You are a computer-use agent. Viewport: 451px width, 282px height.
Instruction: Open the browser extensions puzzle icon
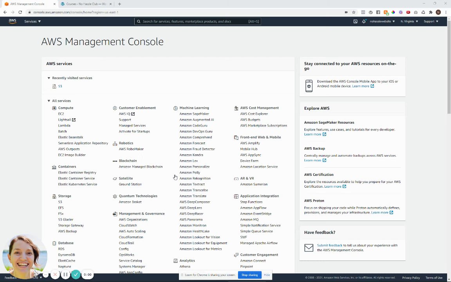pos(431,12)
